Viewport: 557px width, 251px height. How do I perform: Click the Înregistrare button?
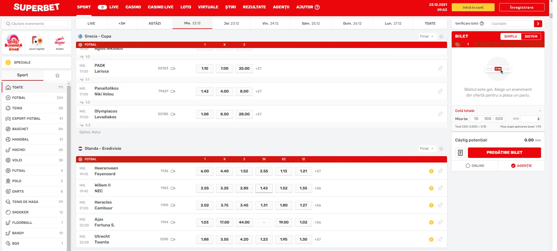click(522, 8)
